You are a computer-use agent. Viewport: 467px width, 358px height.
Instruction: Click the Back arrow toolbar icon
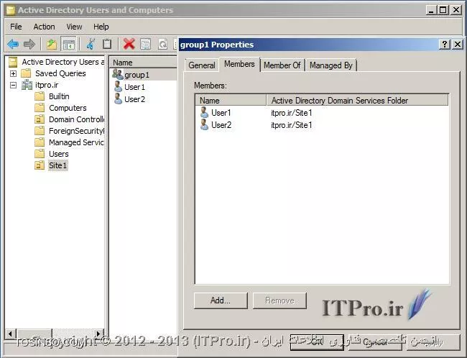coord(13,44)
